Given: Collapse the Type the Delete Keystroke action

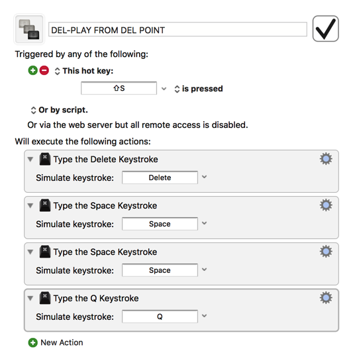Looking at the screenshot, I should (30, 159).
